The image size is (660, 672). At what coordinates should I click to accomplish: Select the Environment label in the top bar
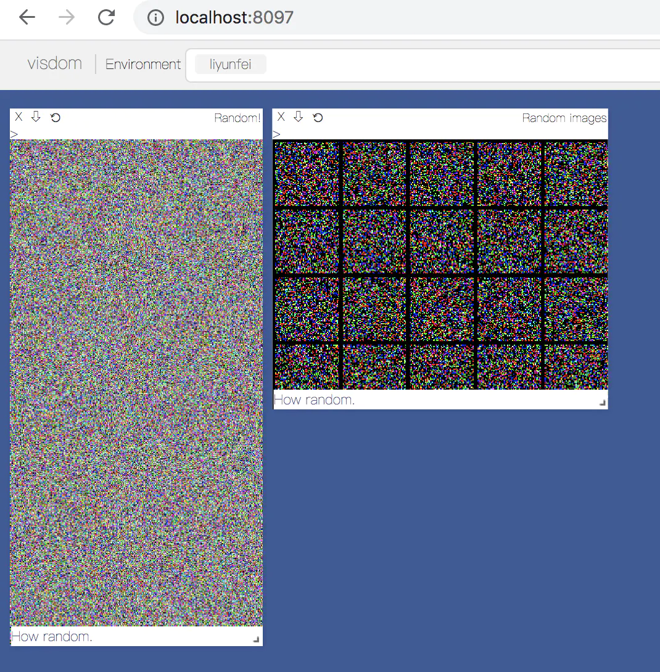[142, 64]
